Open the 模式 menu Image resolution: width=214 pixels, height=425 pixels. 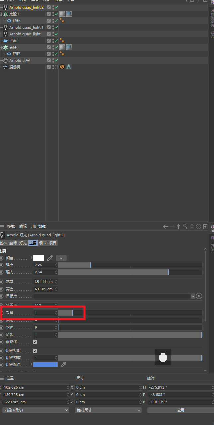coord(11,226)
